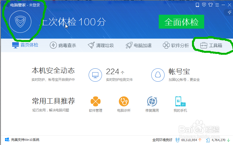Viewport: 233px width, 145px height.
Task: Open the main menu hamburger icon
Action: (217, 5)
